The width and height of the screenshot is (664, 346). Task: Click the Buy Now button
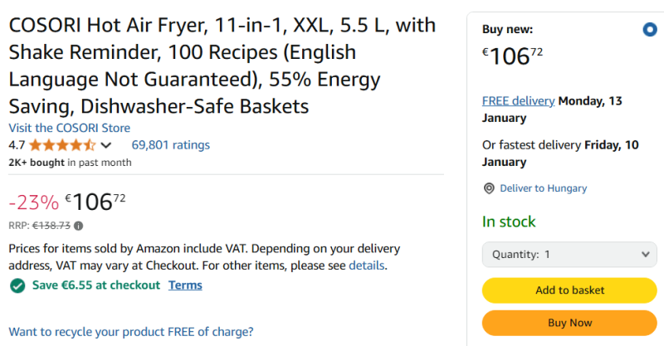point(569,323)
